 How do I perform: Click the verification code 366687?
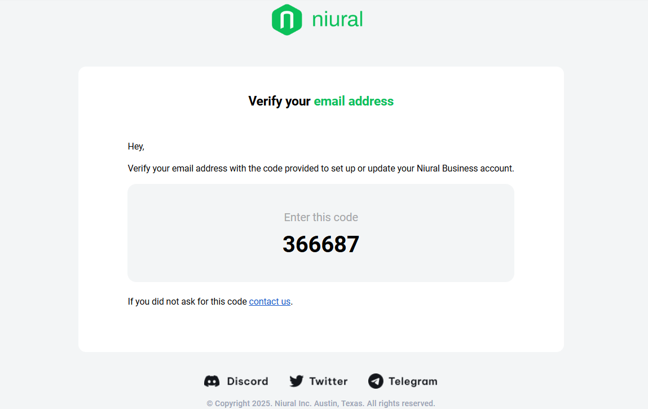pyautogui.click(x=321, y=244)
